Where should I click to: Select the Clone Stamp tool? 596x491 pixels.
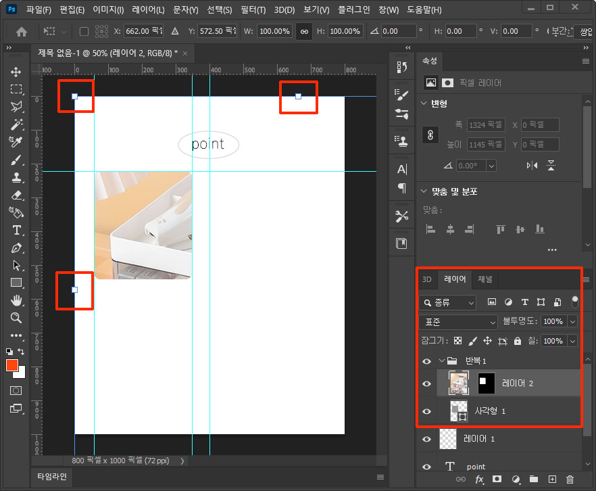(16, 177)
